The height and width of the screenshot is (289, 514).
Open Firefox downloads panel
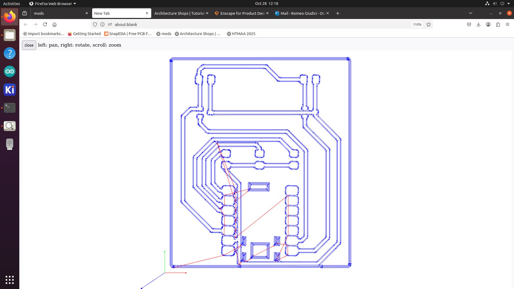point(478,24)
